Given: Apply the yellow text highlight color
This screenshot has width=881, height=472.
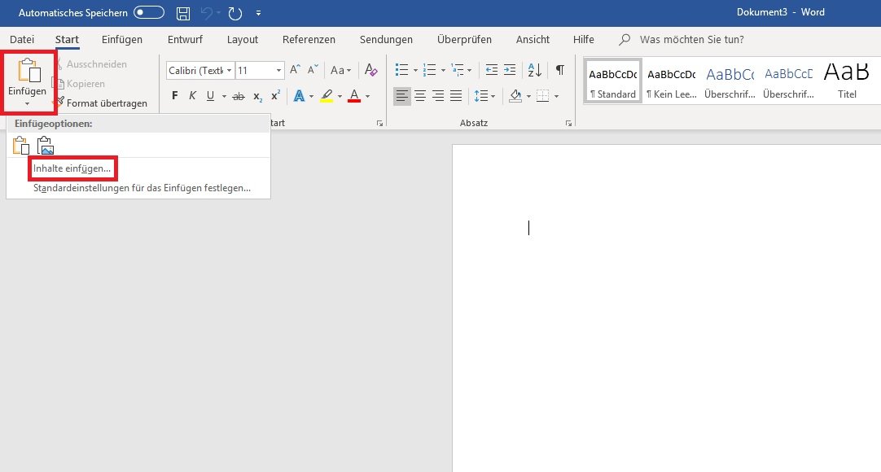Looking at the screenshot, I should [x=327, y=96].
